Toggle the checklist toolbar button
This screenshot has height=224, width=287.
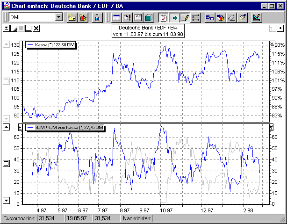(164, 18)
